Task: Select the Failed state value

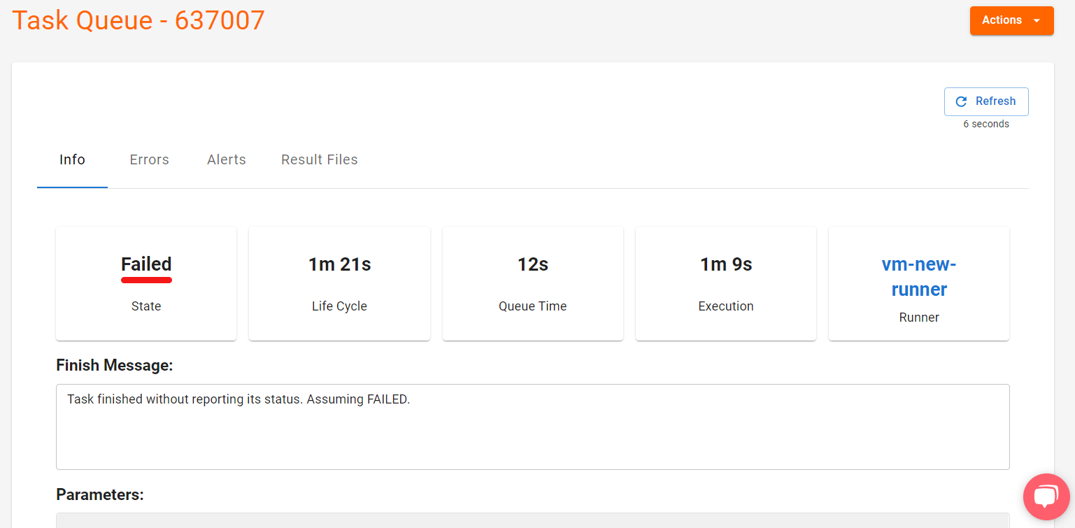Action: 146,264
